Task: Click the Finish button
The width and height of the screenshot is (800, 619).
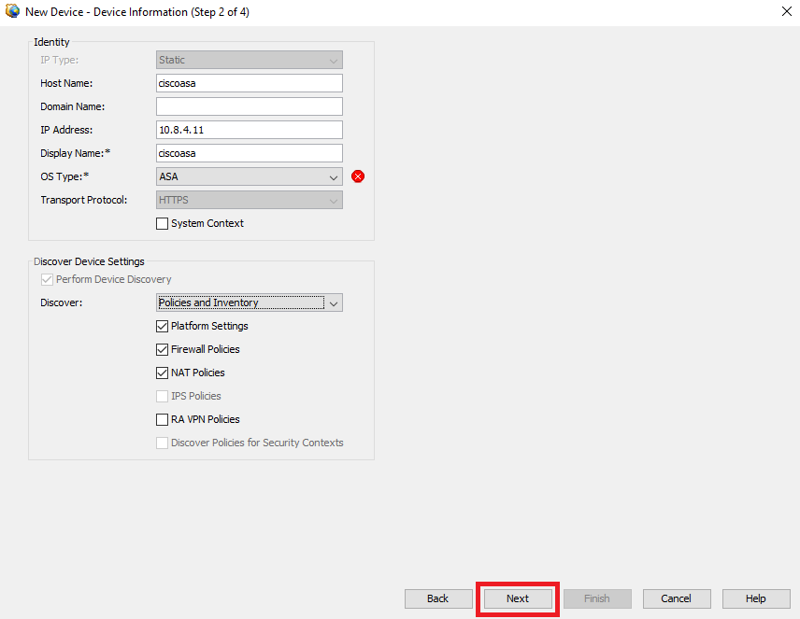Action: 597,598
